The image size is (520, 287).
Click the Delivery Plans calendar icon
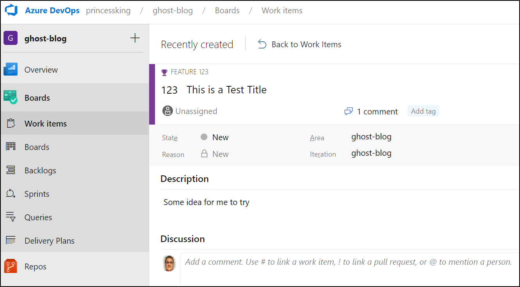coord(11,241)
